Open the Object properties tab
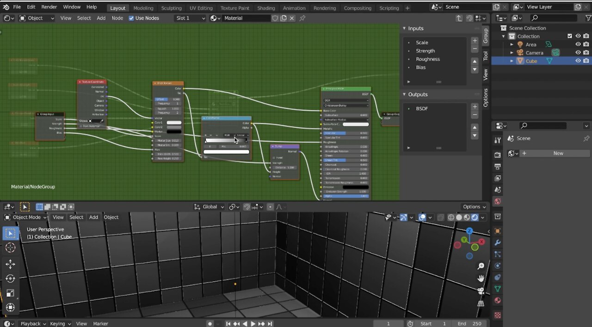The width and height of the screenshot is (592, 327). (x=498, y=231)
